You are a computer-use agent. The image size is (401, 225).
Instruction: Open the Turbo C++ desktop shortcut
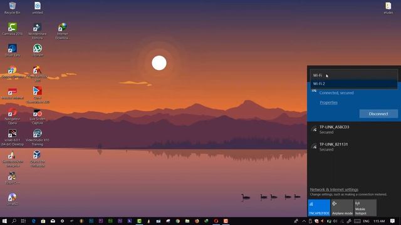[x=13, y=178]
